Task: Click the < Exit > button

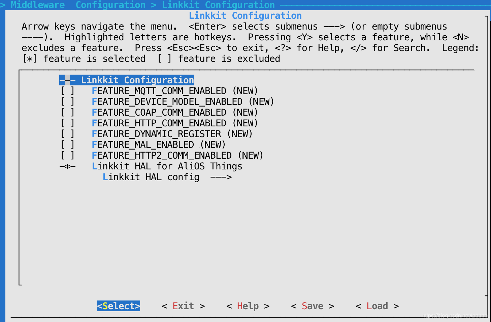Action: click(183, 306)
